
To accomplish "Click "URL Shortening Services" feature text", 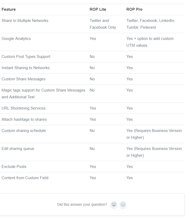I will [23, 108].
